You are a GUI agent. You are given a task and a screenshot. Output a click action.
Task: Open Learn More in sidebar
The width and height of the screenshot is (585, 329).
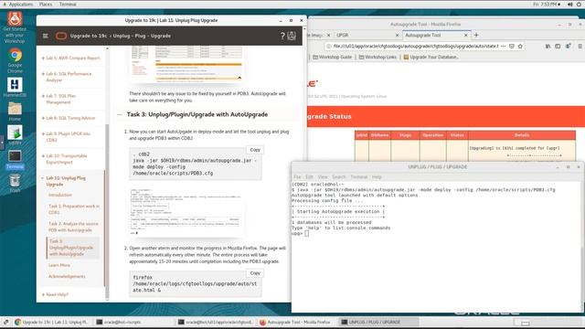(59, 265)
